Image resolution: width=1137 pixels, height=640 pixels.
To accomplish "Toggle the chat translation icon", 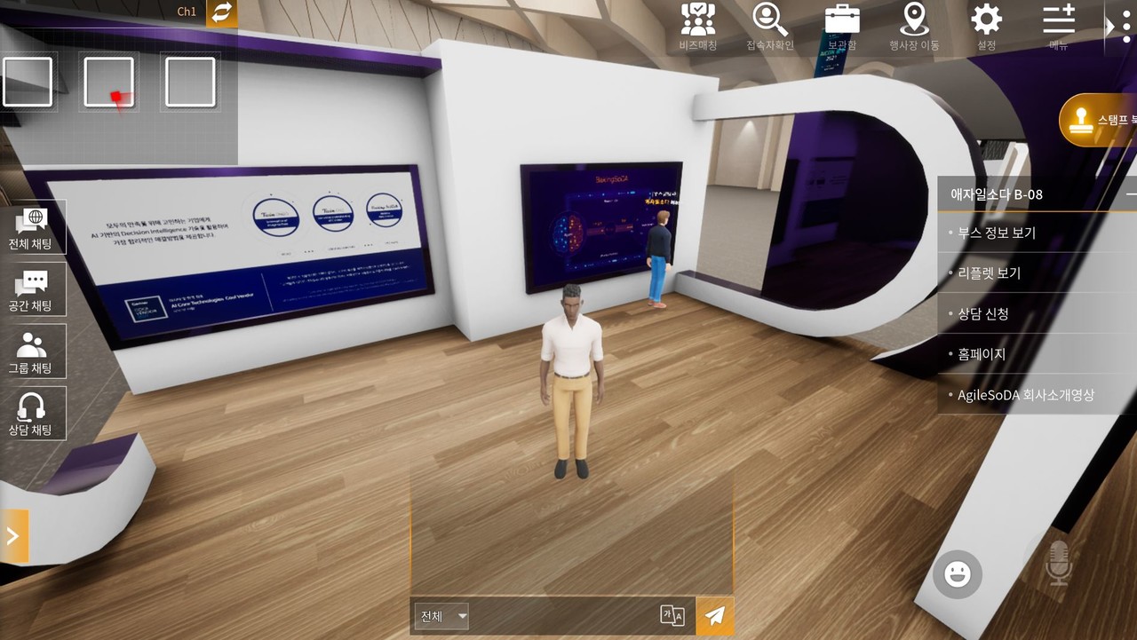I will click(672, 616).
